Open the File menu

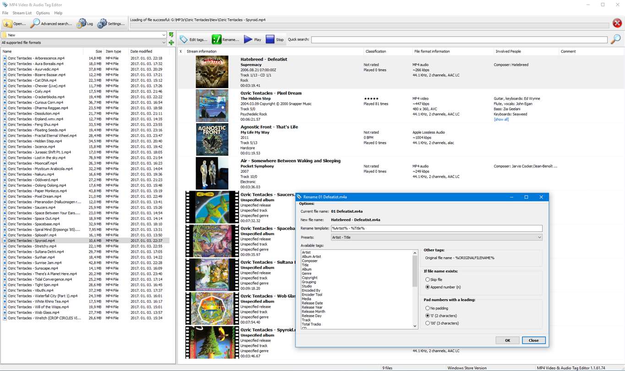coord(5,13)
